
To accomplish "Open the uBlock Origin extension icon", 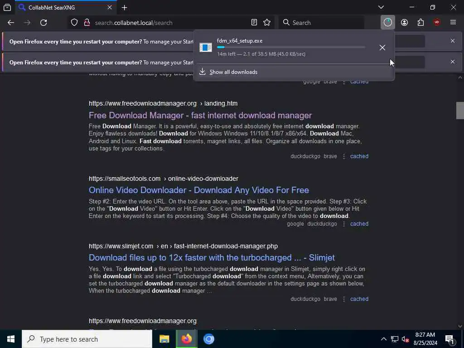I will click(x=437, y=23).
